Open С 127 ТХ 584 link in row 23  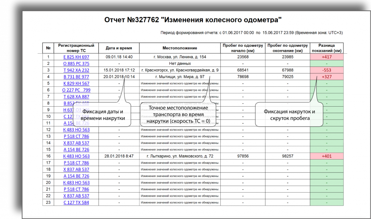[x=76, y=203]
